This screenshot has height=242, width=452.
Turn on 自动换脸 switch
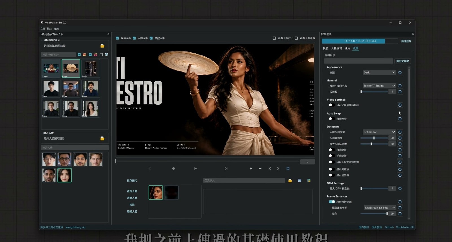click(x=332, y=119)
